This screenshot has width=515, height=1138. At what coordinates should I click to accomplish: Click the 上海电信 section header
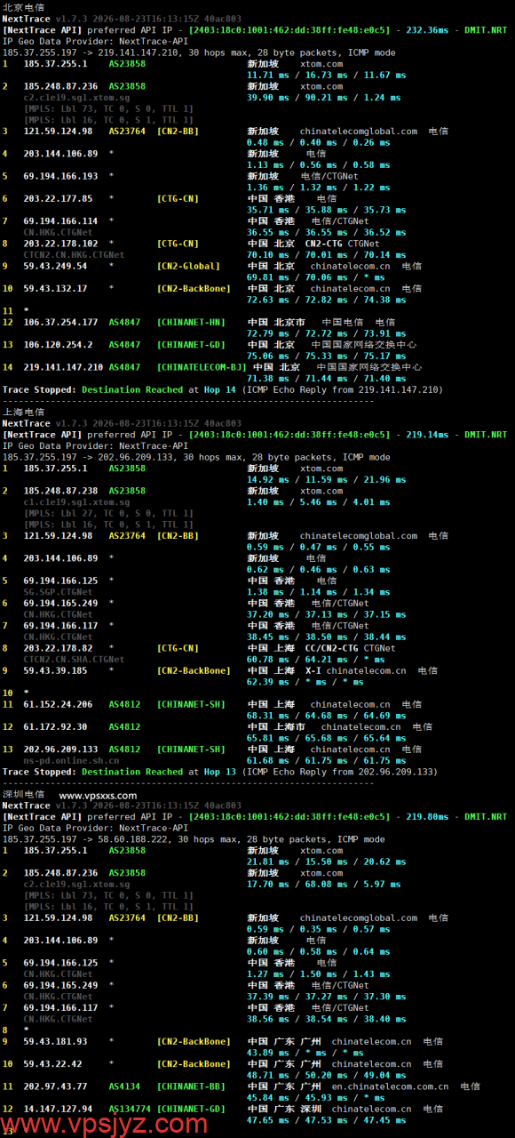pos(23,413)
